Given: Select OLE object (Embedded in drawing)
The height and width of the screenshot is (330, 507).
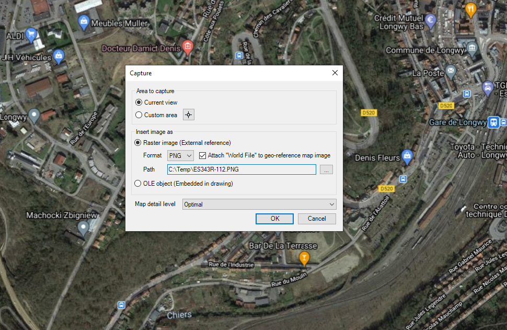Looking at the screenshot, I should pyautogui.click(x=139, y=184).
